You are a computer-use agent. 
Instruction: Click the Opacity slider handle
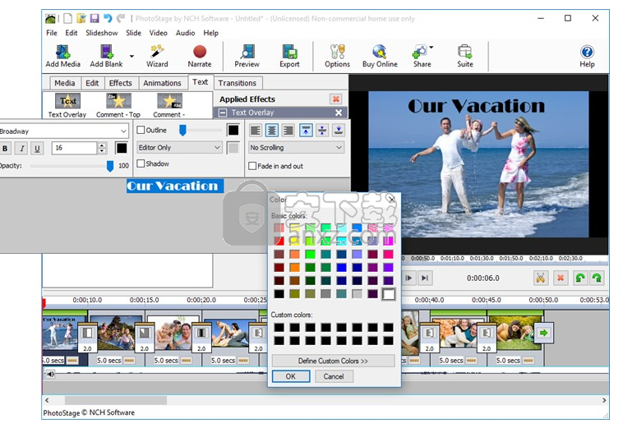point(110,166)
